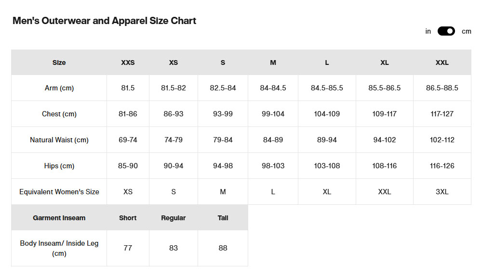Toggle the in/cm unit switch
Viewport: 482px width, 276px height.
tap(446, 31)
